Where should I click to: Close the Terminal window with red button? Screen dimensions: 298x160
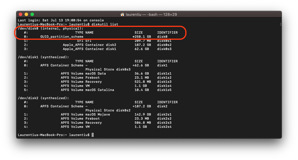click(x=20, y=14)
